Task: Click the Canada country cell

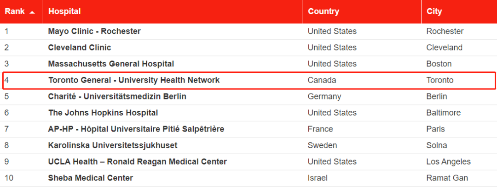Action: coord(322,80)
